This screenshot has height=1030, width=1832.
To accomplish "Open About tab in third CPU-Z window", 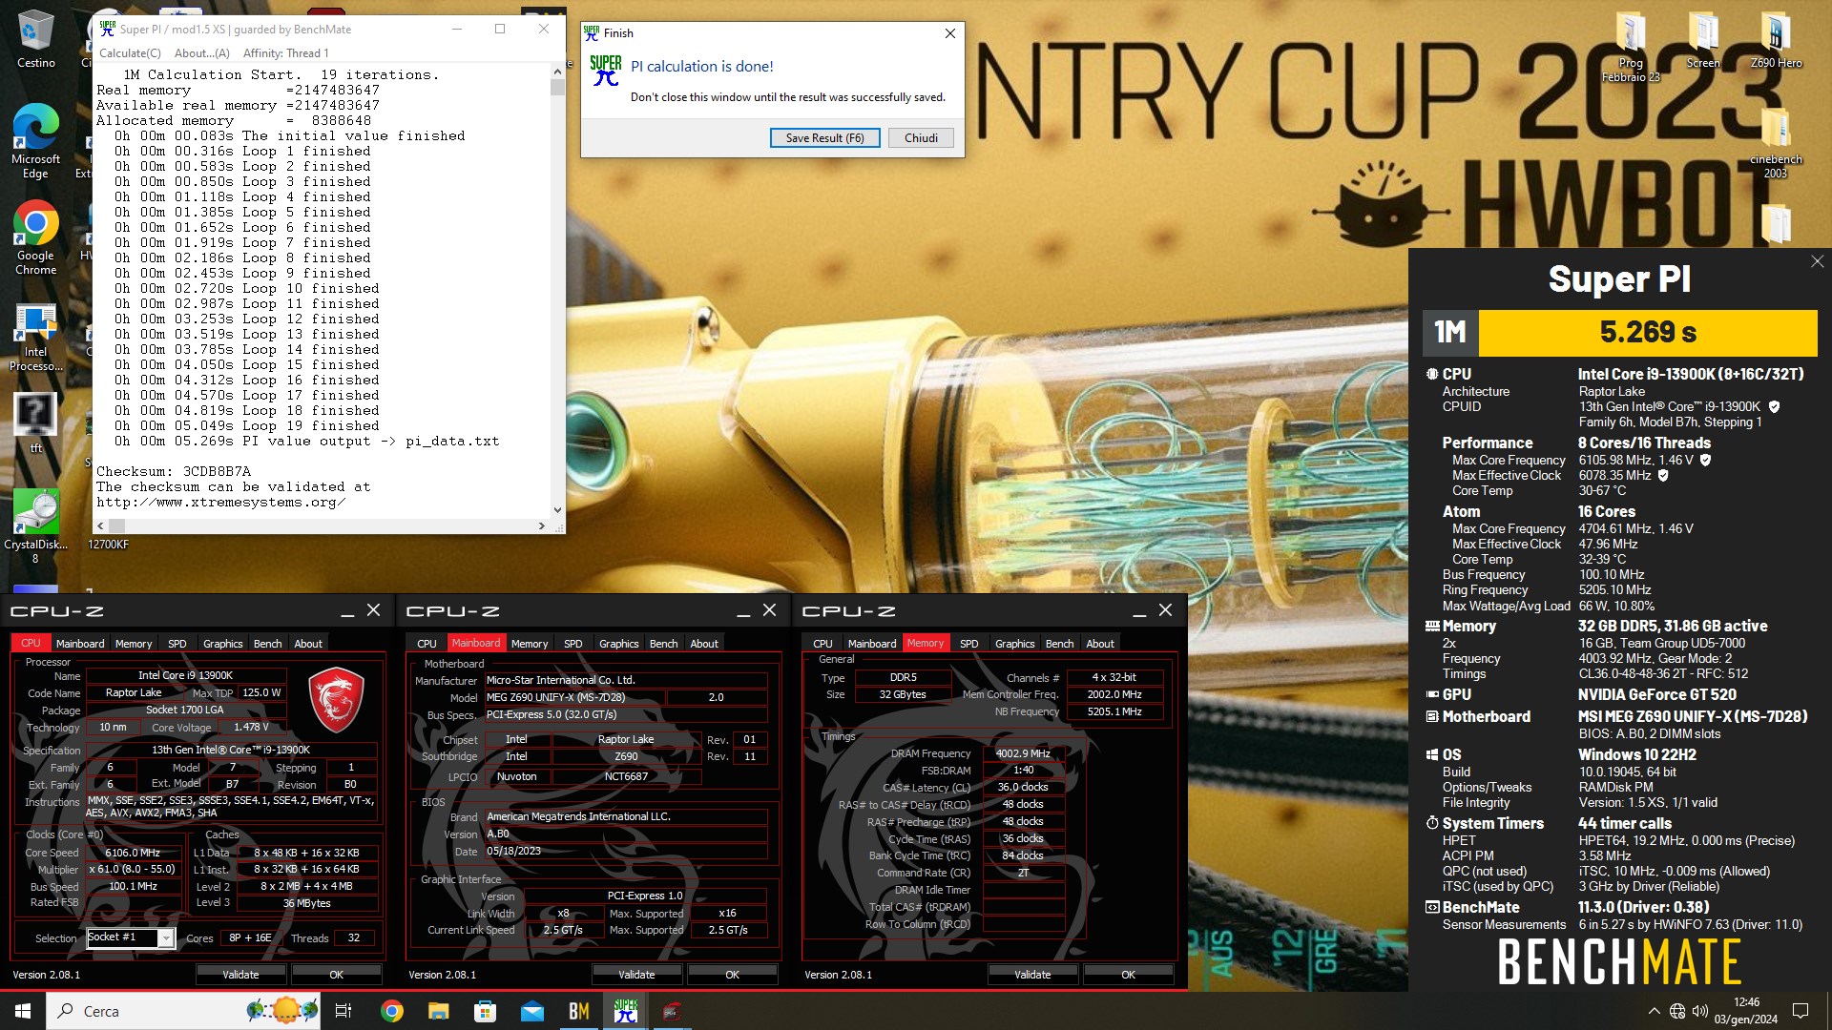I will 1099,644.
